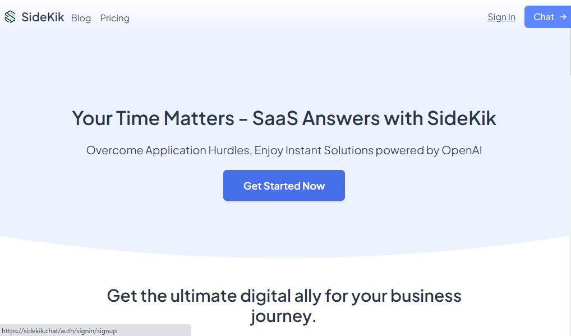Click the SideKik striped S logo icon
This screenshot has height=336, width=571.
coord(10,17)
